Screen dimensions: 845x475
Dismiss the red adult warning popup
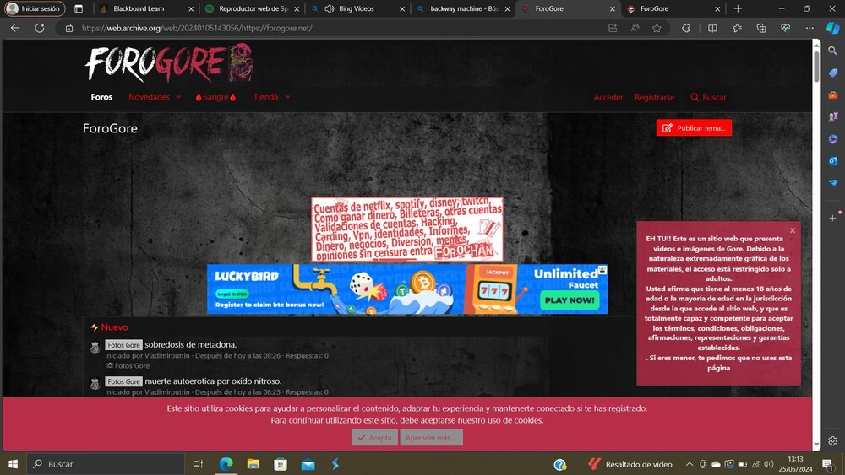pyautogui.click(x=793, y=231)
